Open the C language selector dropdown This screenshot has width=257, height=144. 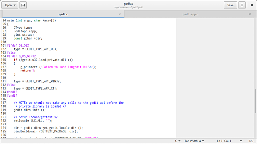(178, 141)
